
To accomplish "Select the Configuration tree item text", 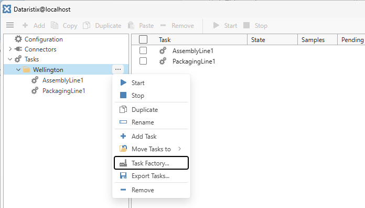I will pos(44,39).
